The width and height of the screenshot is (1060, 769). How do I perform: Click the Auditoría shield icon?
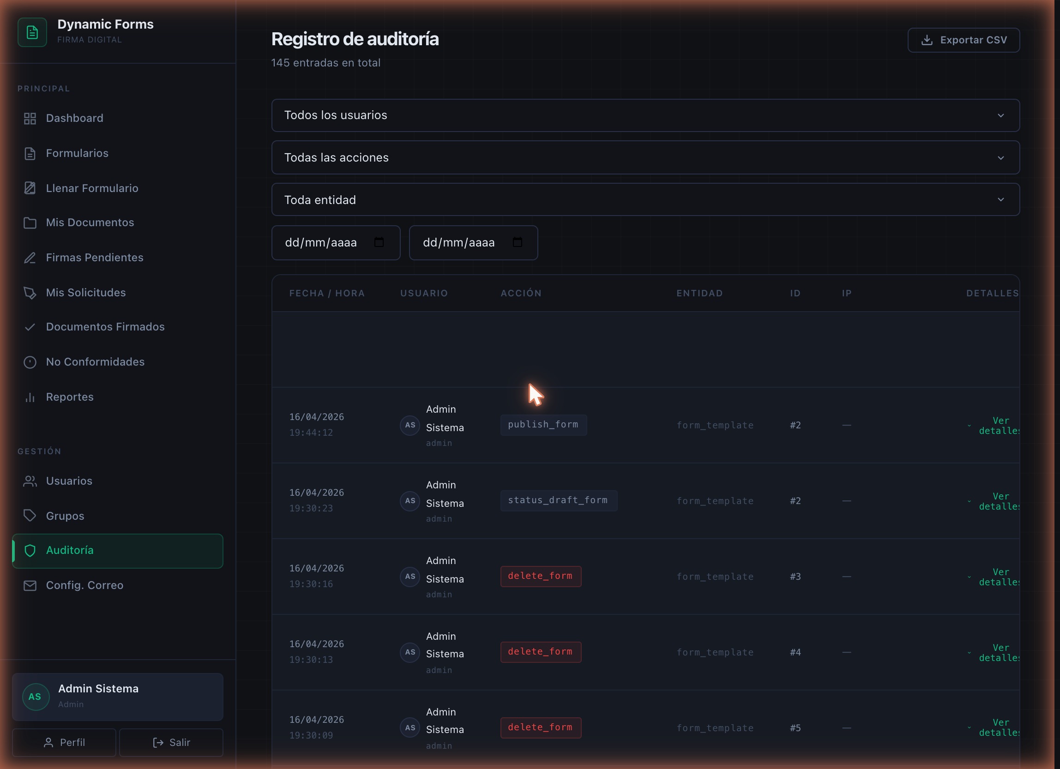[30, 551]
